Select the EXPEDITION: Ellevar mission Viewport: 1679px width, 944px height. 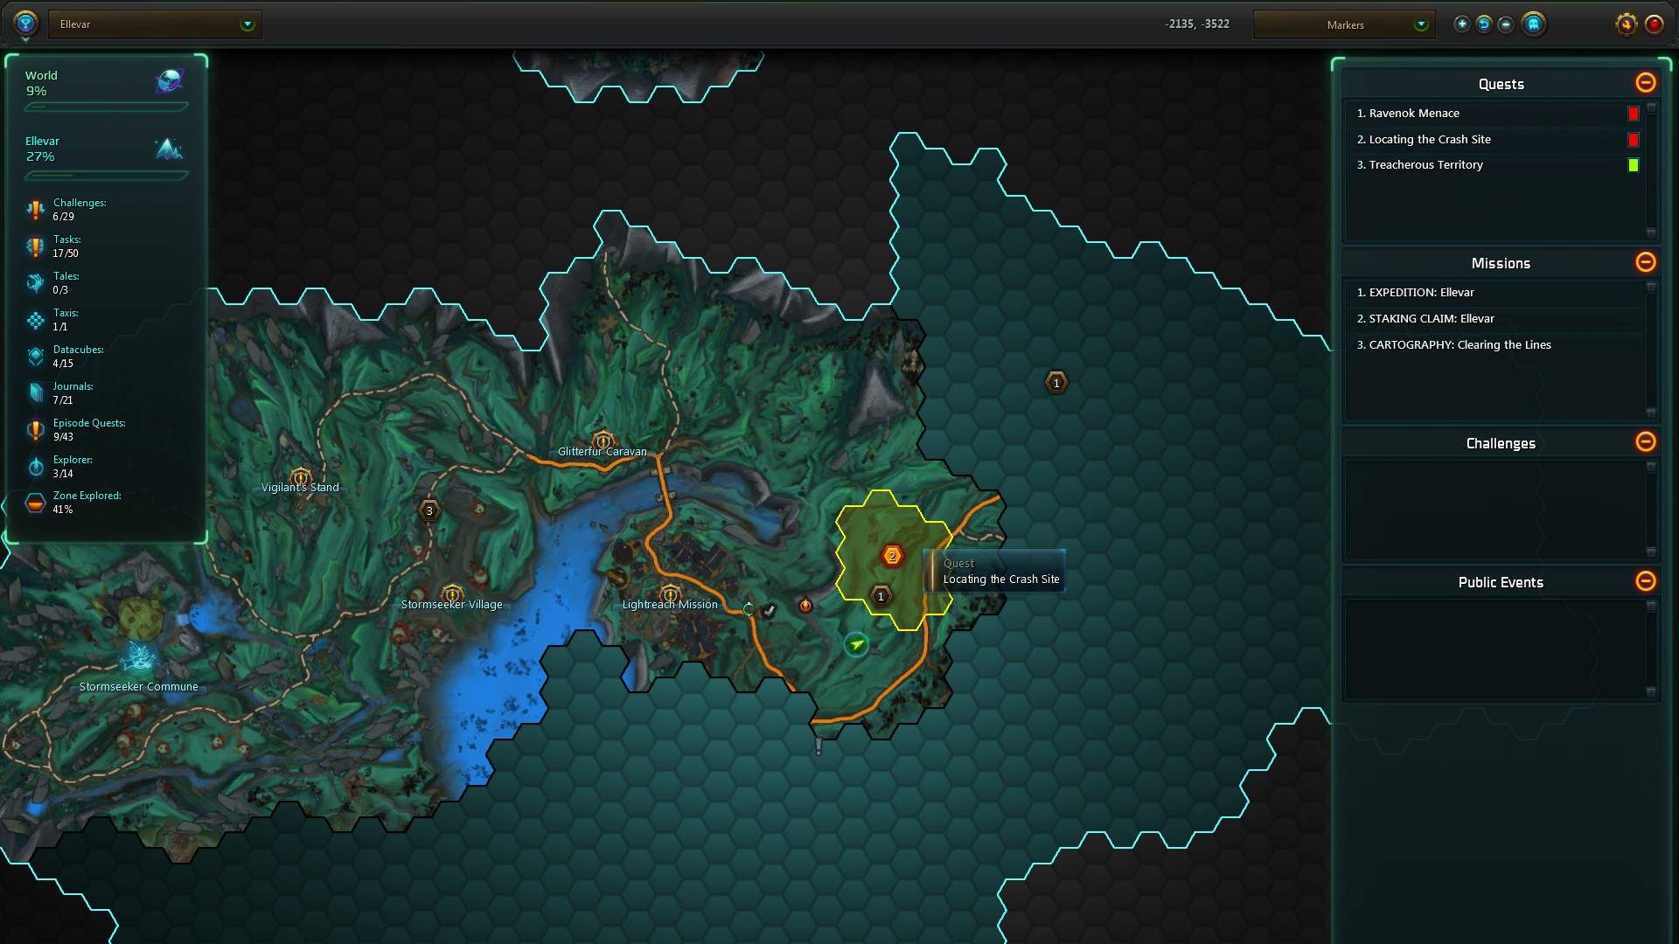point(1494,293)
